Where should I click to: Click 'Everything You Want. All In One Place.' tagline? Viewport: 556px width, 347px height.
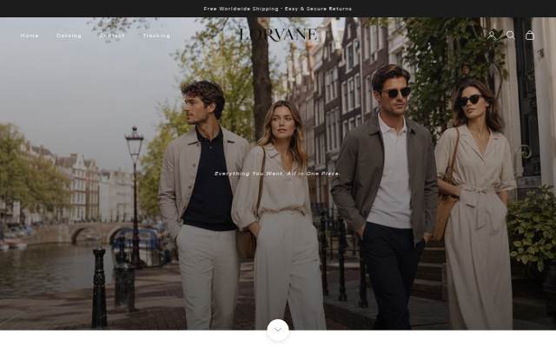point(278,173)
